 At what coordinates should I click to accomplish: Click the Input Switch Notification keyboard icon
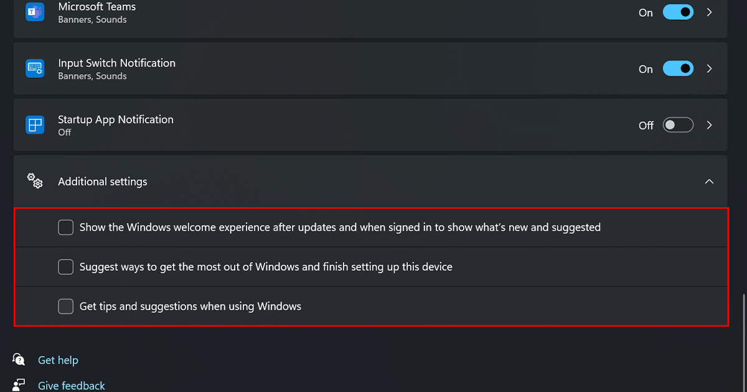35,68
